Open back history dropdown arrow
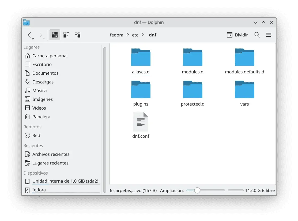 point(33,39)
